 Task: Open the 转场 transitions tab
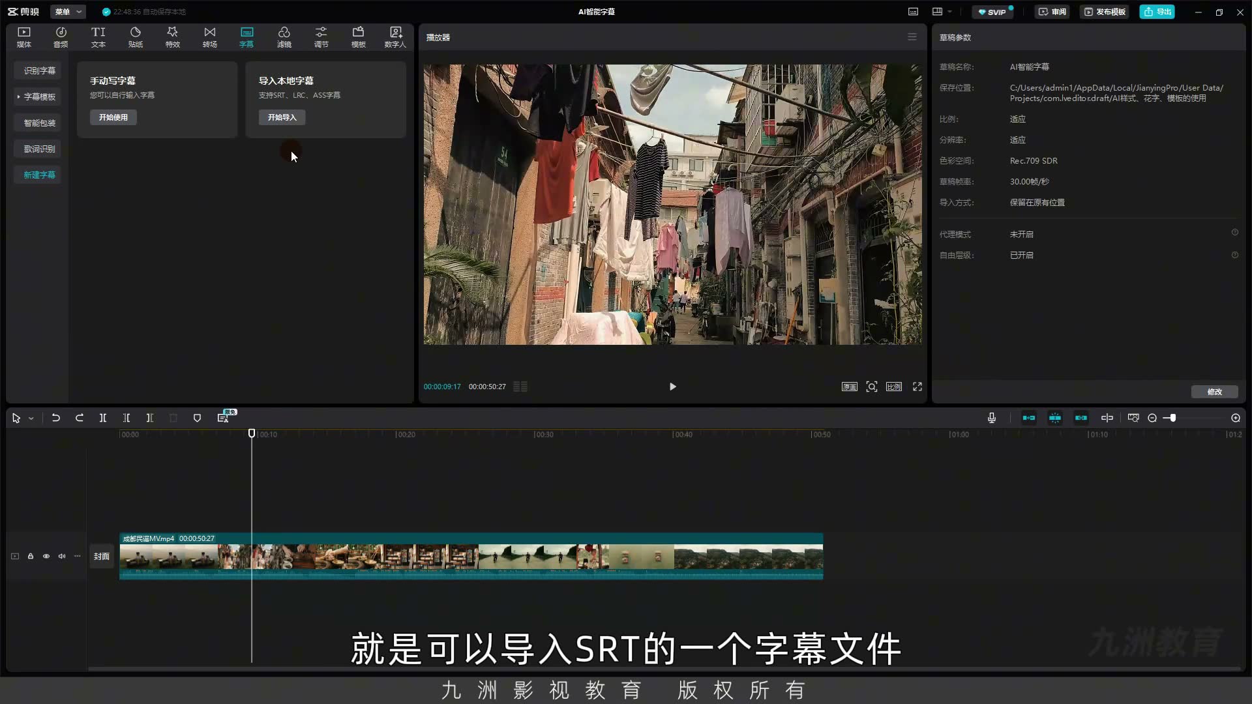(x=209, y=37)
